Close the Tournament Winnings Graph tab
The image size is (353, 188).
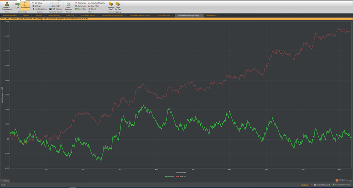pos(202,16)
